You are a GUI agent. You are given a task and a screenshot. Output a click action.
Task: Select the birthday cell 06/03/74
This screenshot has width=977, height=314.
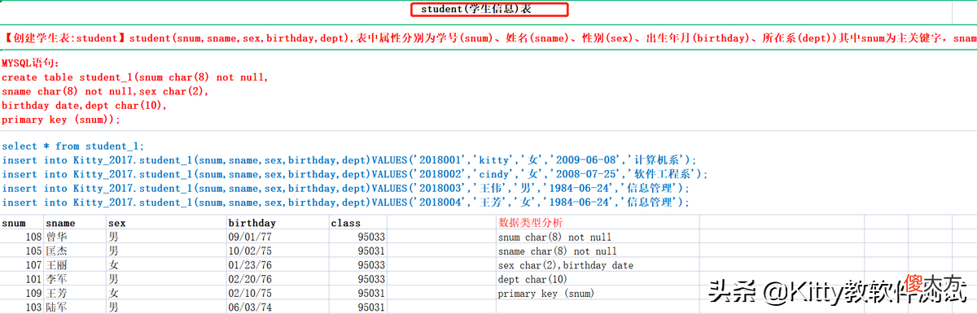(x=278, y=307)
